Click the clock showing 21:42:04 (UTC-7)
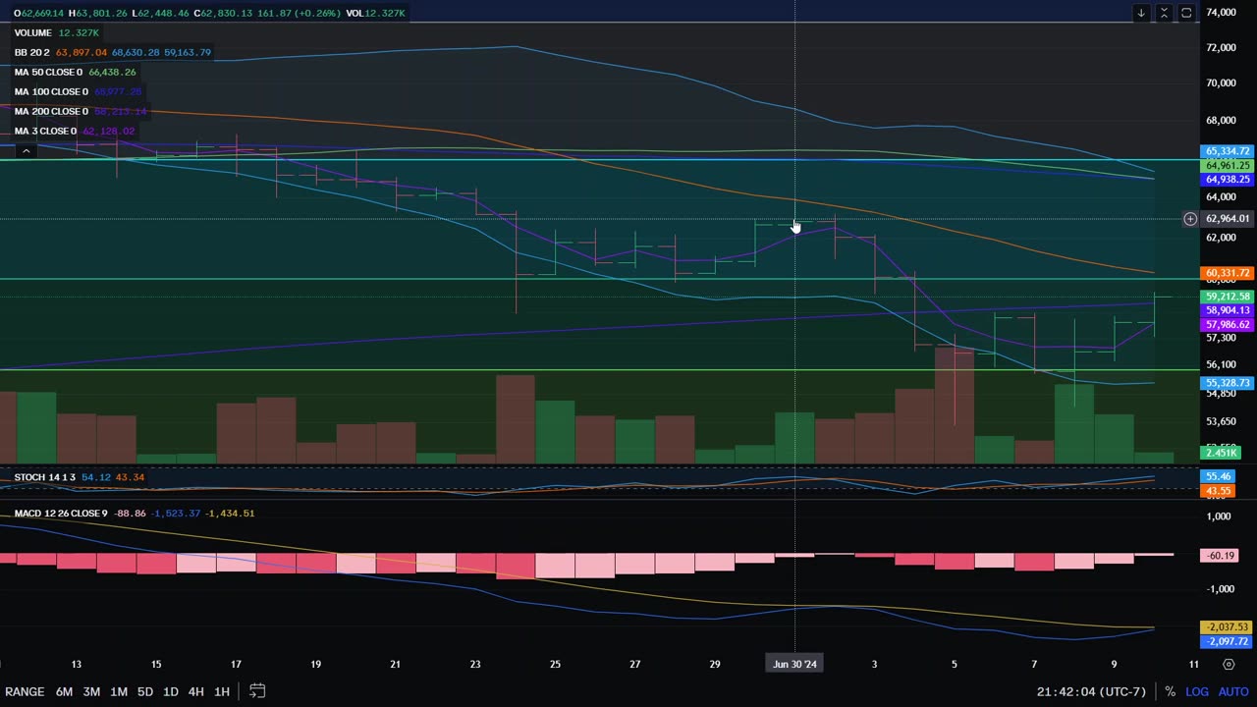The height and width of the screenshot is (707, 1257). [1091, 691]
